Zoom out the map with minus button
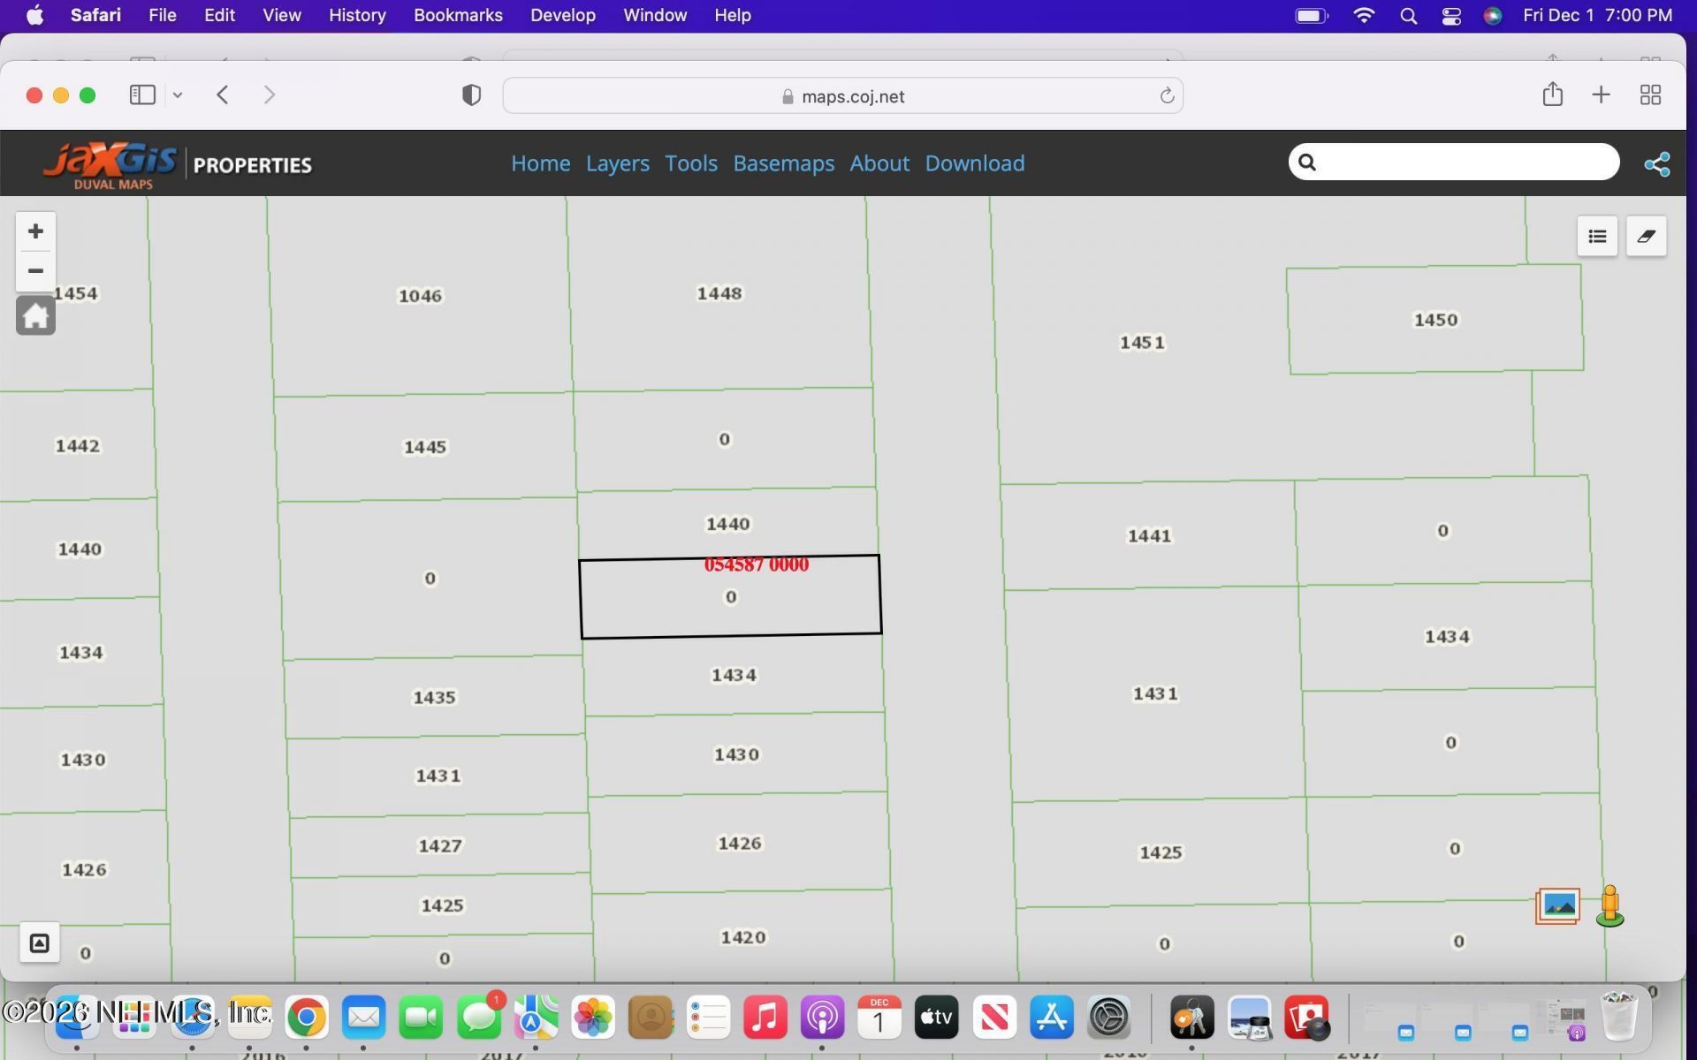The height and width of the screenshot is (1060, 1697). pos(35,271)
